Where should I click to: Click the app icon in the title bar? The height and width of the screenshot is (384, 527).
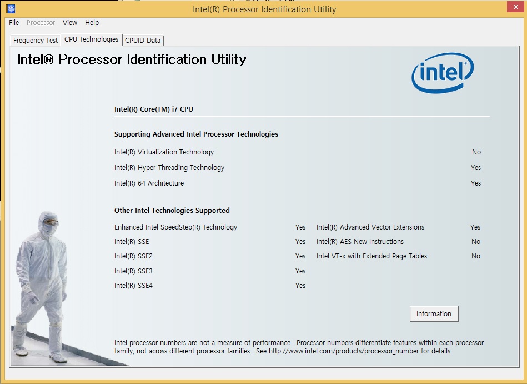coord(11,8)
